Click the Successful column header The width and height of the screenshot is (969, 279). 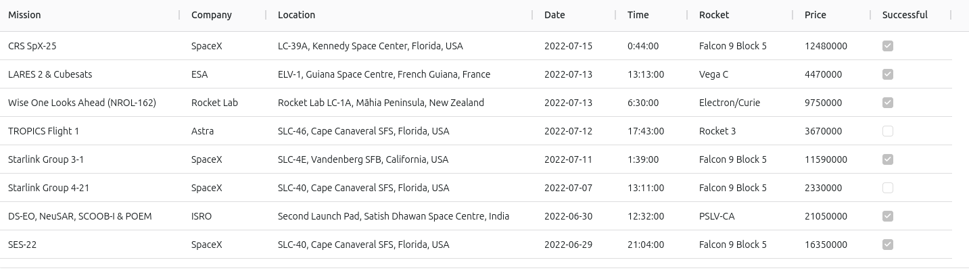[905, 15]
